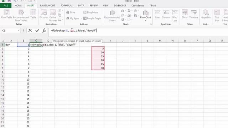The image size is (228, 128).
Task: Click value_if_false in the formula tooltip
Action: [x=93, y=41]
